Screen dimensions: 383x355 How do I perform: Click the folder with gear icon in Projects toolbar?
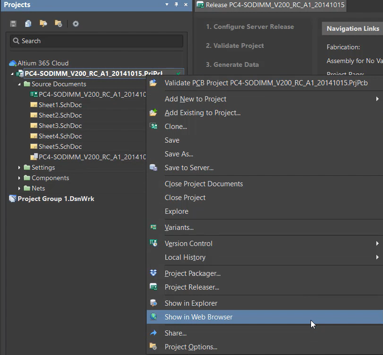(x=58, y=24)
